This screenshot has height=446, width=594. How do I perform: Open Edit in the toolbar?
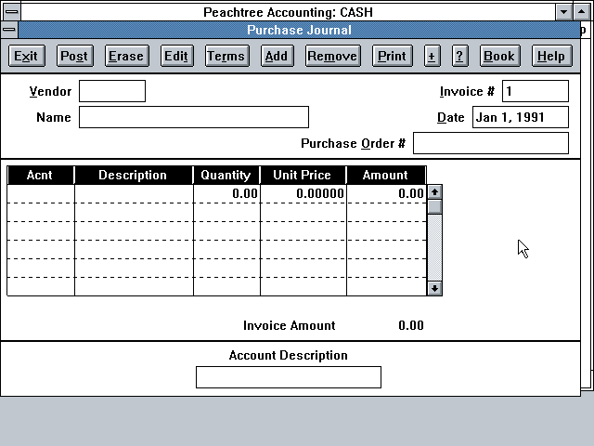pyautogui.click(x=176, y=56)
